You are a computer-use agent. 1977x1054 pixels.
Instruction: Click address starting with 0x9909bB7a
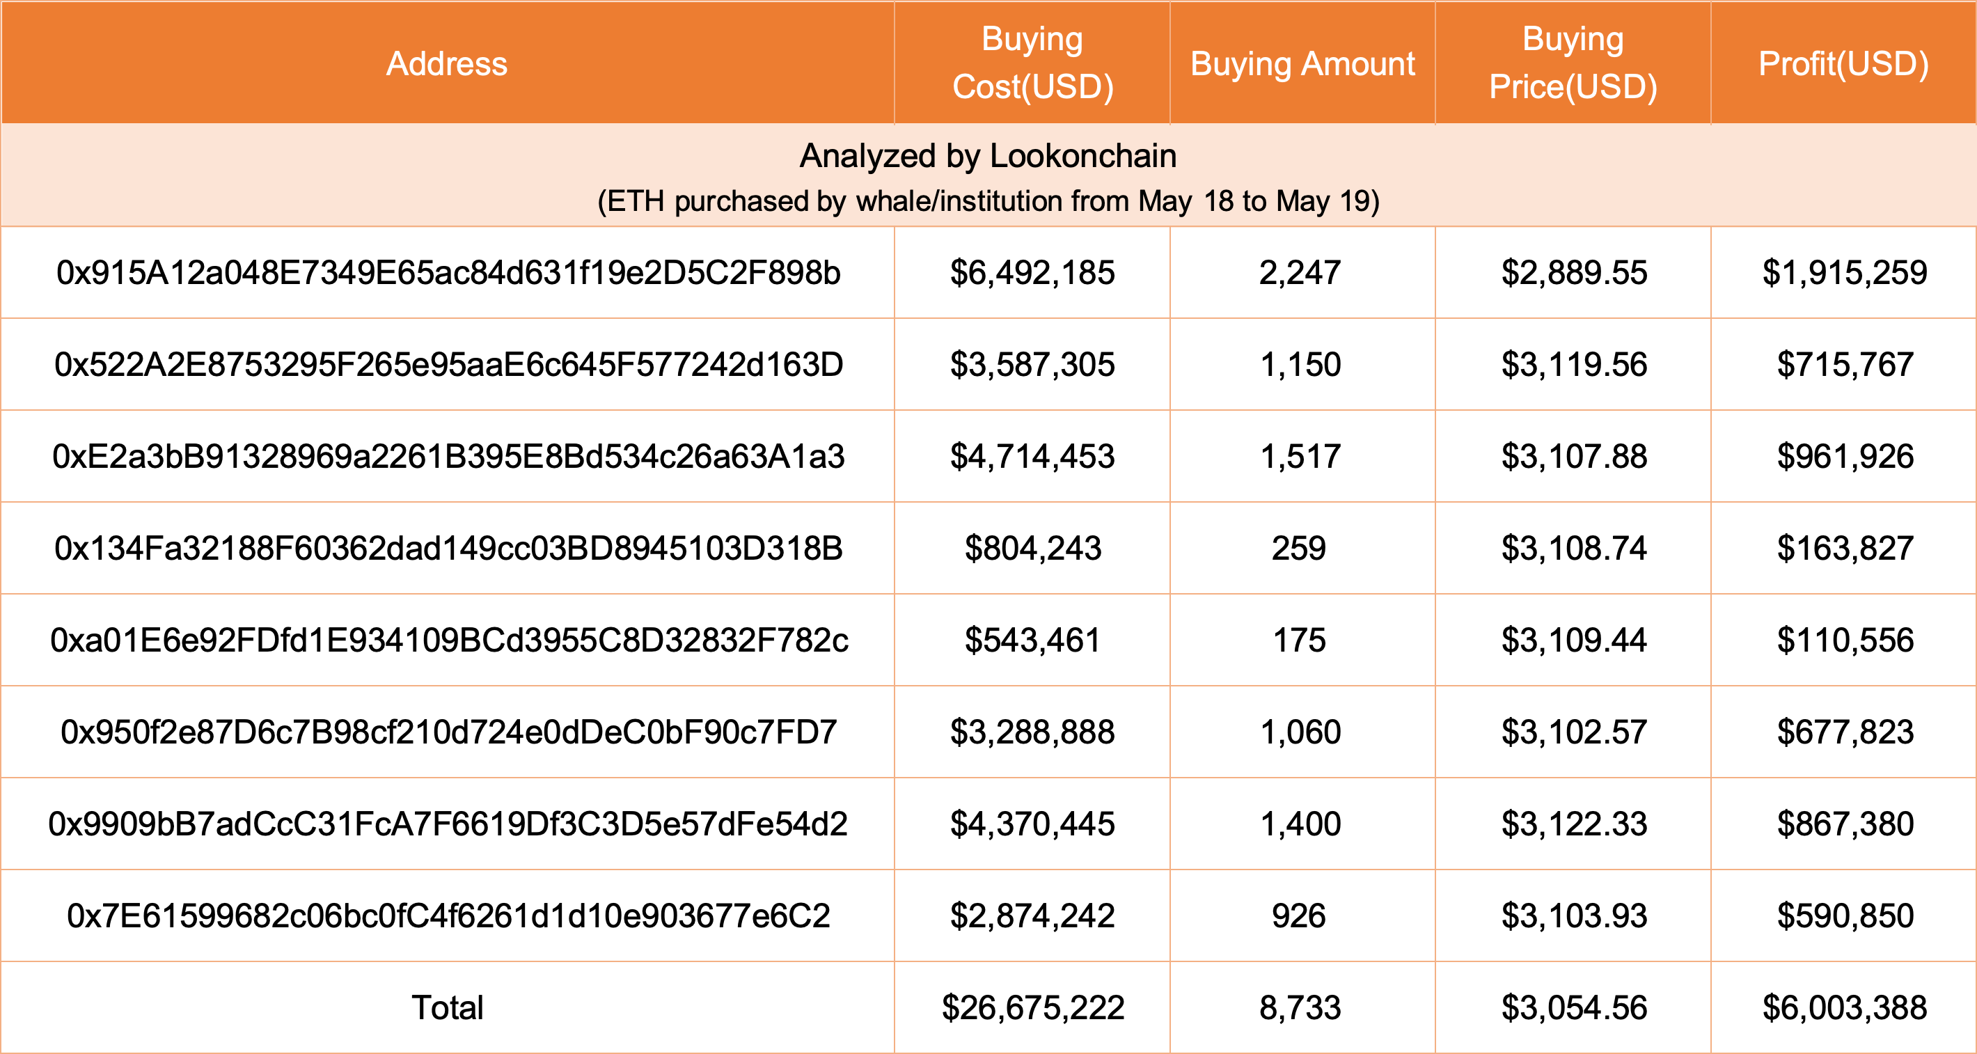(x=448, y=824)
